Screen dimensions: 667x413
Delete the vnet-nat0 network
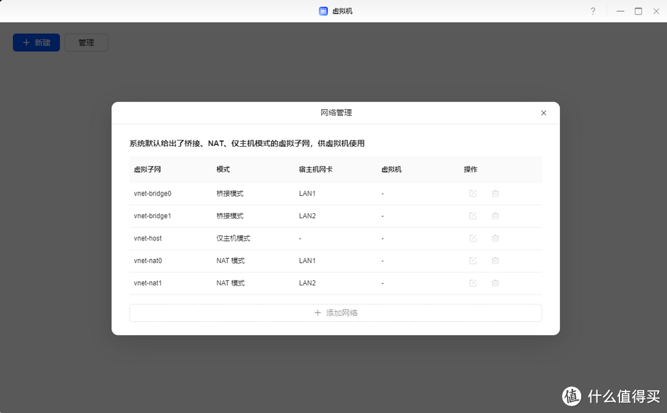(495, 260)
